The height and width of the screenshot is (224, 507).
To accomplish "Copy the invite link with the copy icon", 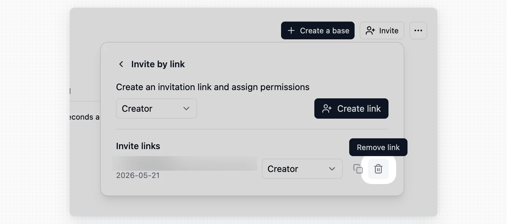I will pos(358,169).
